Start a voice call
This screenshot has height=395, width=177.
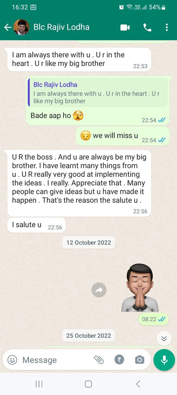(x=147, y=27)
